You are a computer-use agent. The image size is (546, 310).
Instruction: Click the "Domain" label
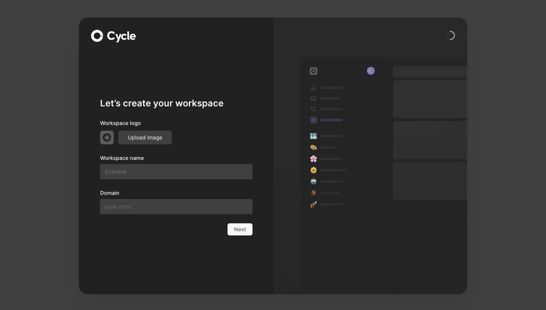[110, 193]
